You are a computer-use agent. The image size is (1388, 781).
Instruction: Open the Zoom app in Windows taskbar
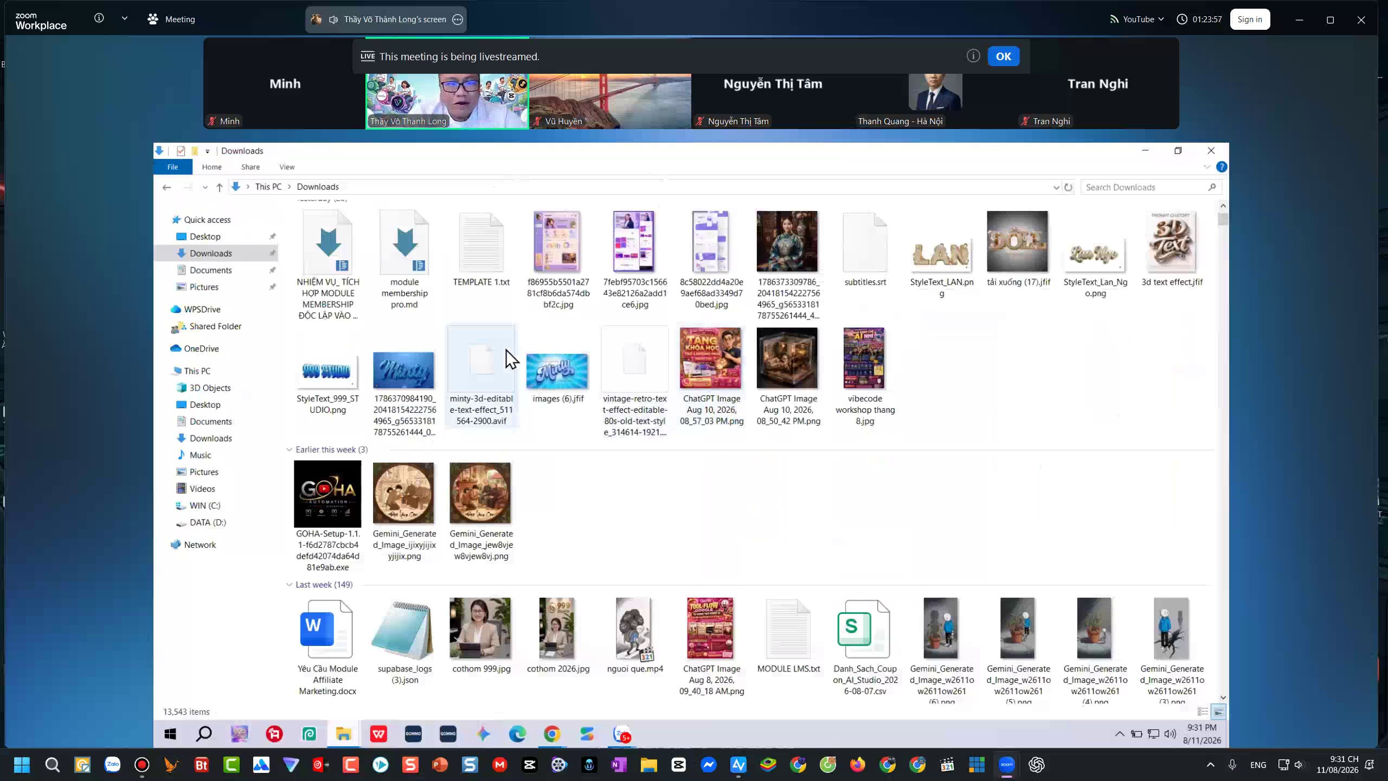point(1006,765)
